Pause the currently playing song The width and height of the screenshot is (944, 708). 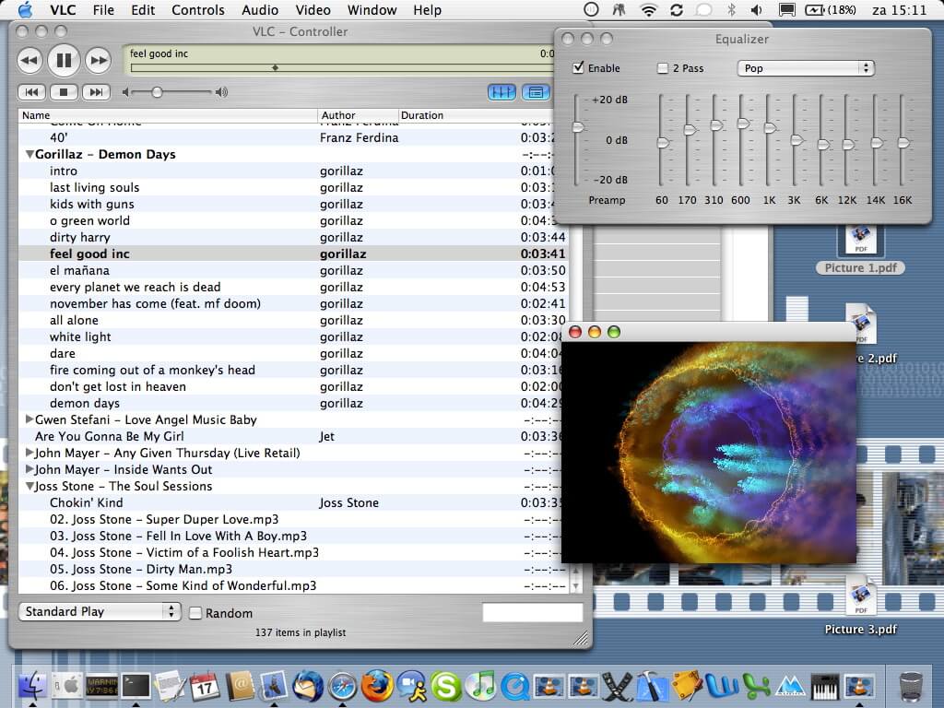63,59
